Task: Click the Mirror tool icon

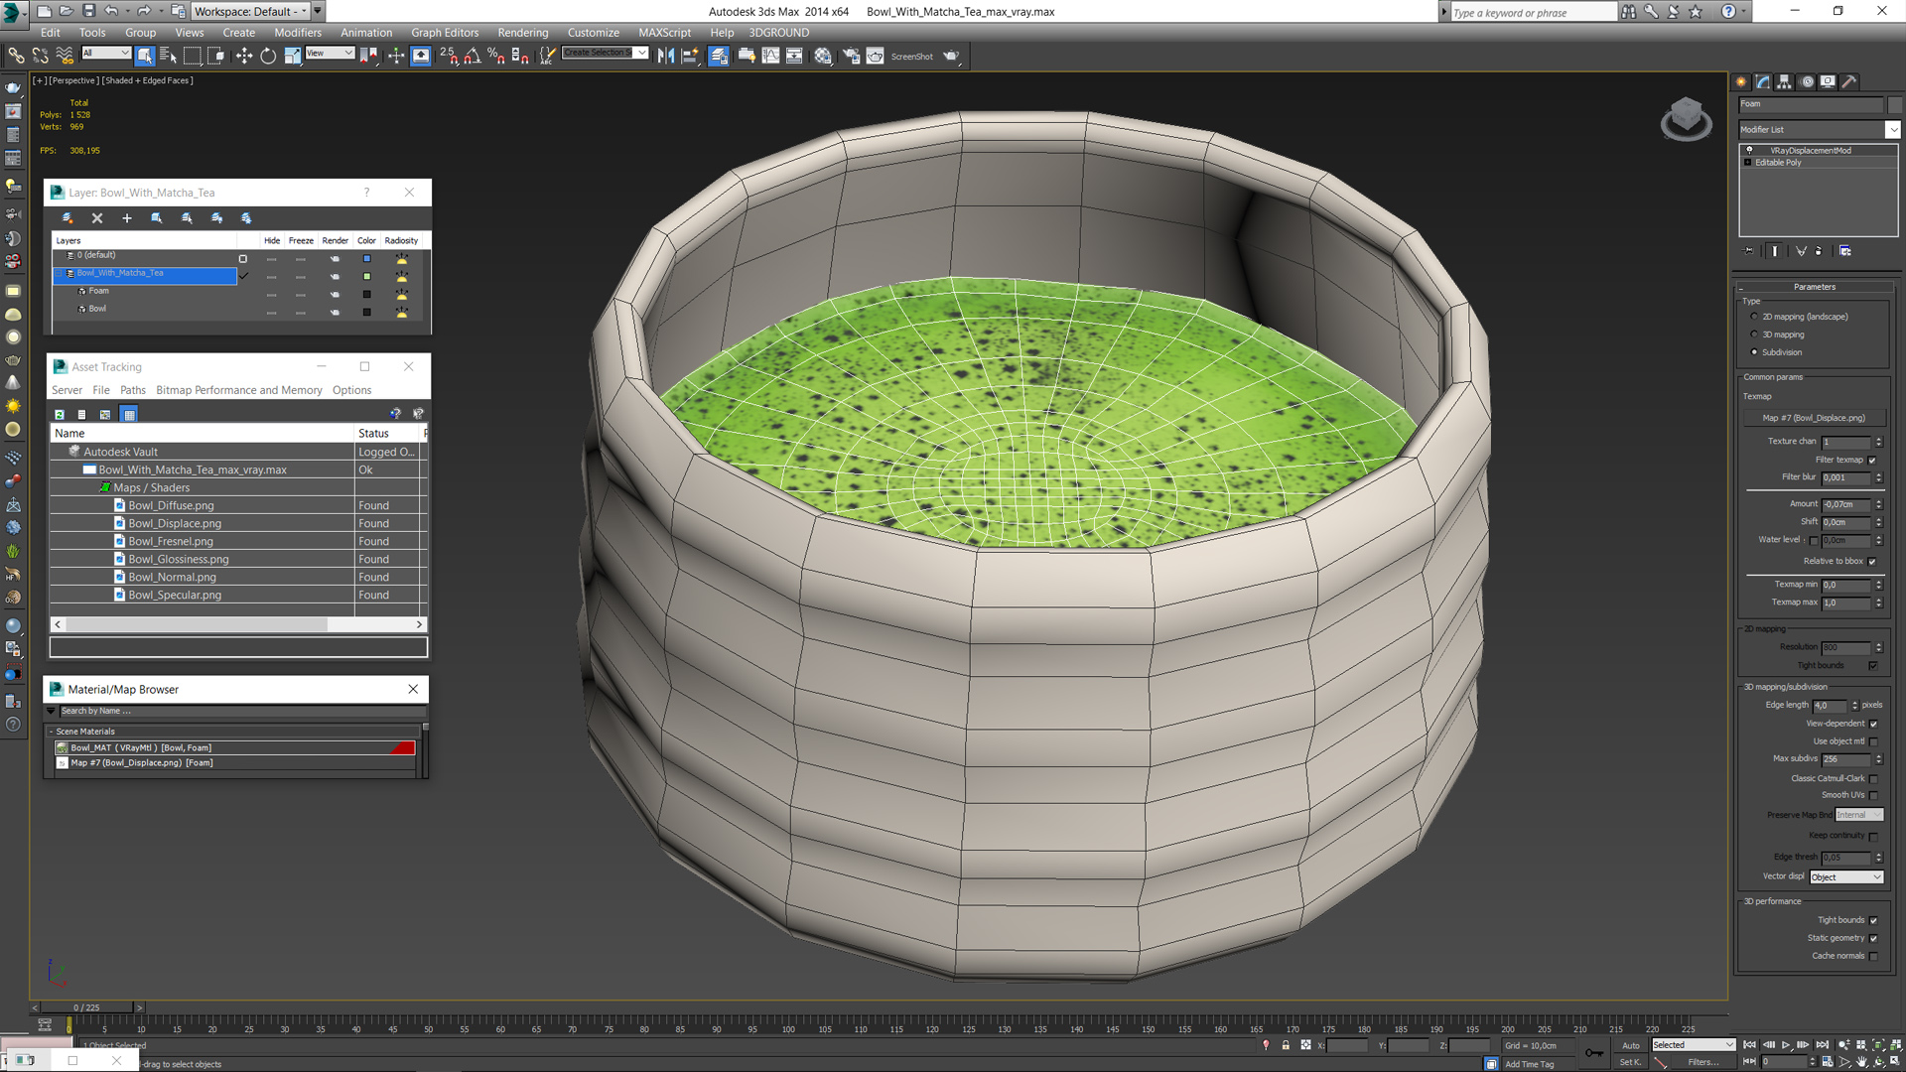Action: click(666, 56)
